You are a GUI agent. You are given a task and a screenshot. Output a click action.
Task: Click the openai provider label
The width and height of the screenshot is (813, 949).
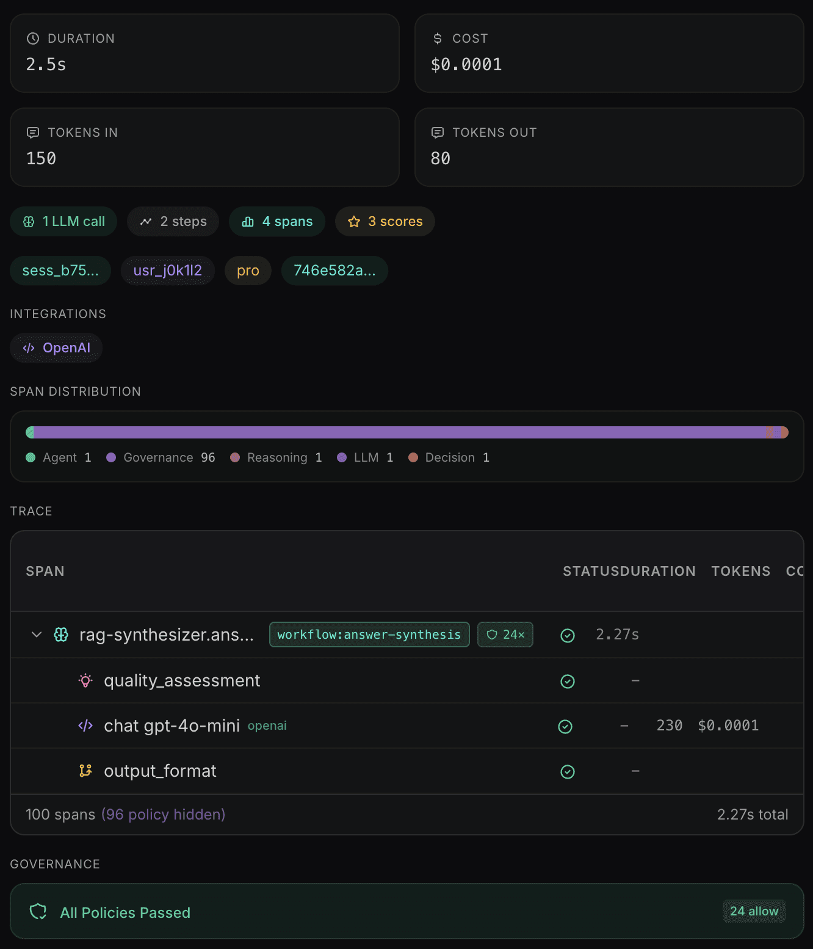coord(267,725)
